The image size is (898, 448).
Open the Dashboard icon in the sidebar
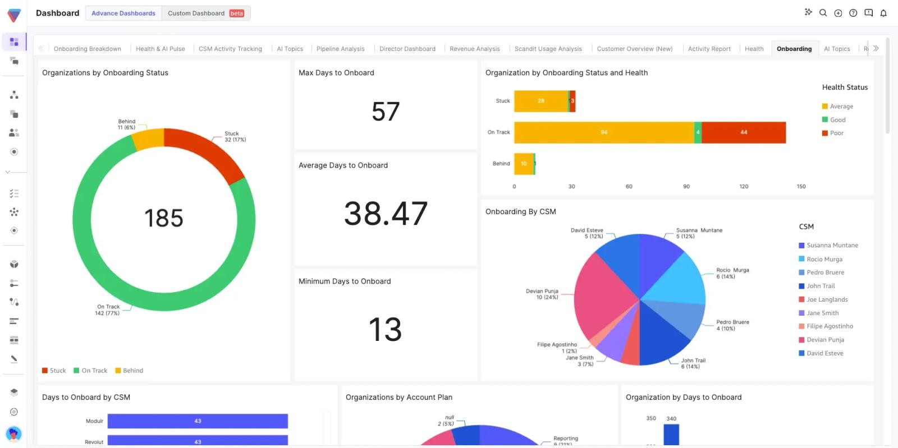pyautogui.click(x=14, y=42)
